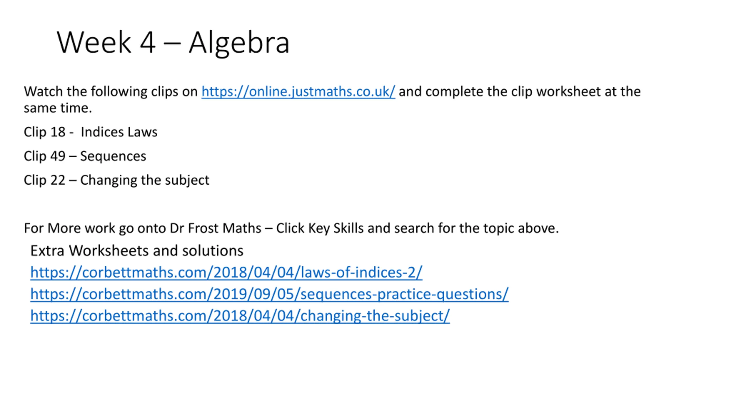
Task: Click the Dr Frost Maths sentence
Action: pyautogui.click(x=291, y=228)
